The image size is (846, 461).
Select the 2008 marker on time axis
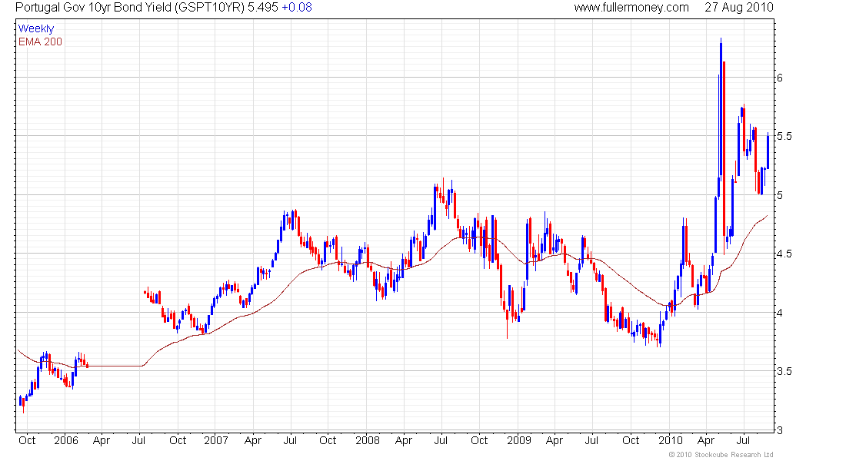367,441
